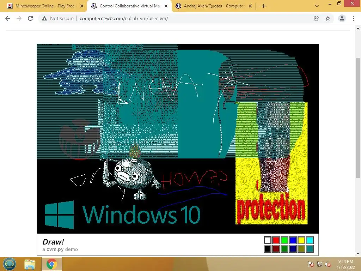Pick the dark green color swatch
This screenshot has width=361, height=271.
tap(284, 249)
